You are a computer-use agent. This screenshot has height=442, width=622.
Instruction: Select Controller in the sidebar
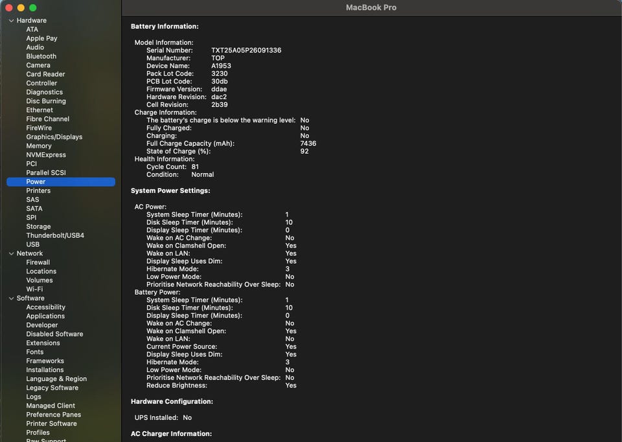(x=41, y=84)
